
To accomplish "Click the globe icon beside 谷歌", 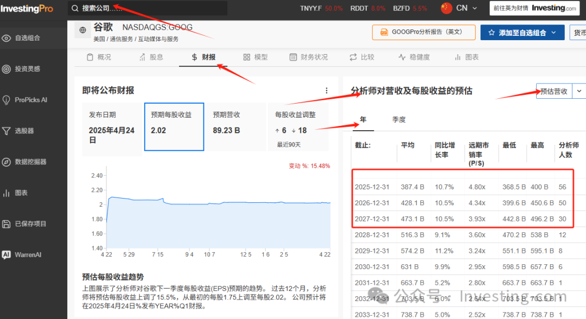I will click(82, 30).
